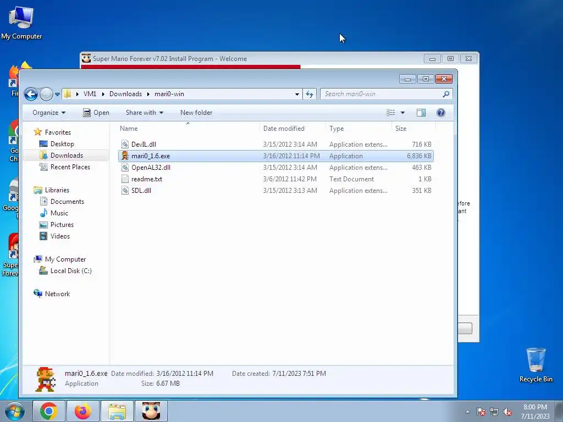Expand the arrow after Downloads in address bar
This screenshot has width=563, height=422.
tap(148, 94)
